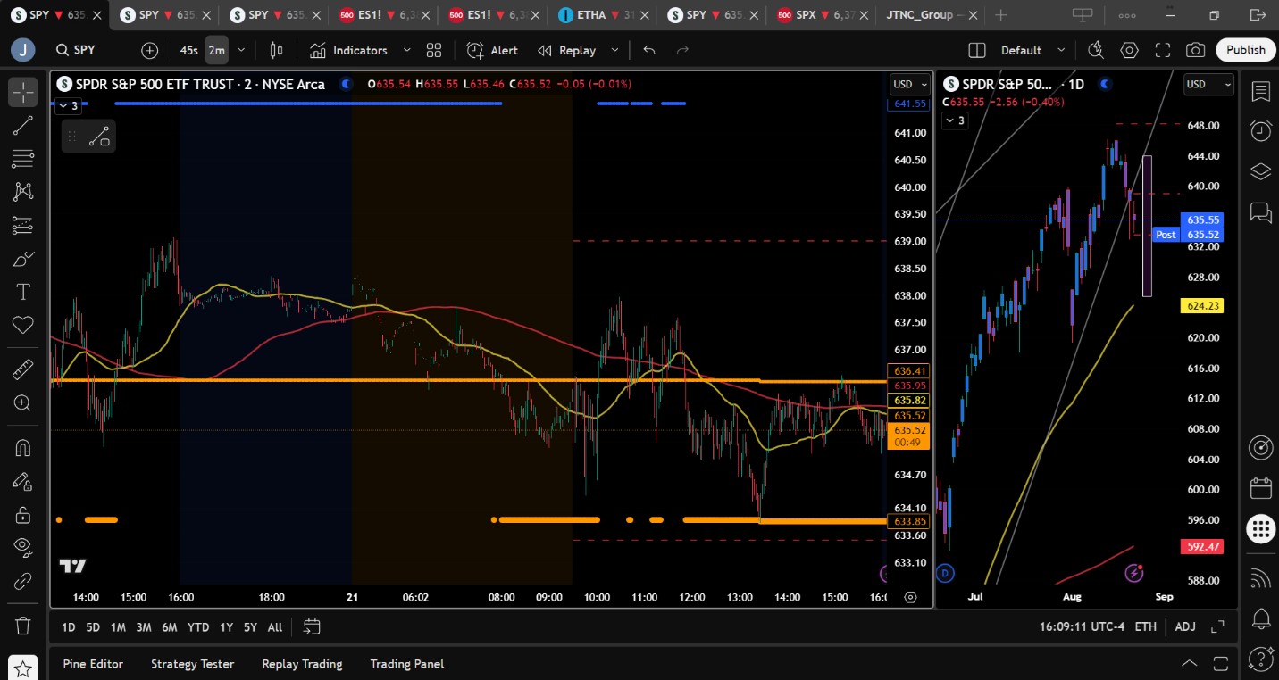Open the notifications bell panel
The width and height of the screenshot is (1279, 680).
click(1260, 618)
